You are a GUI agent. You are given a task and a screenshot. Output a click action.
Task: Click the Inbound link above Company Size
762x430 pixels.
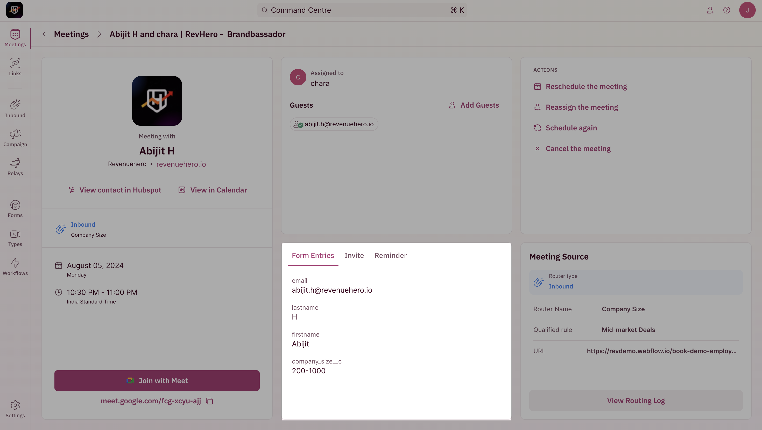click(83, 225)
